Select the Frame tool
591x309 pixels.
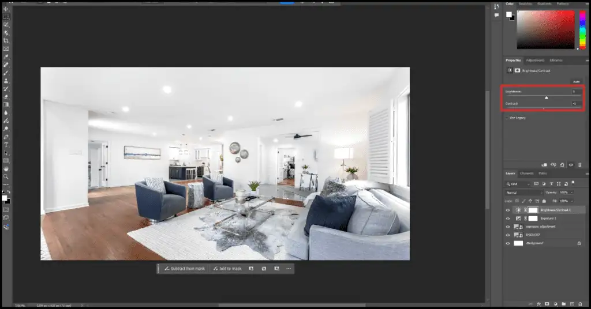[6, 48]
